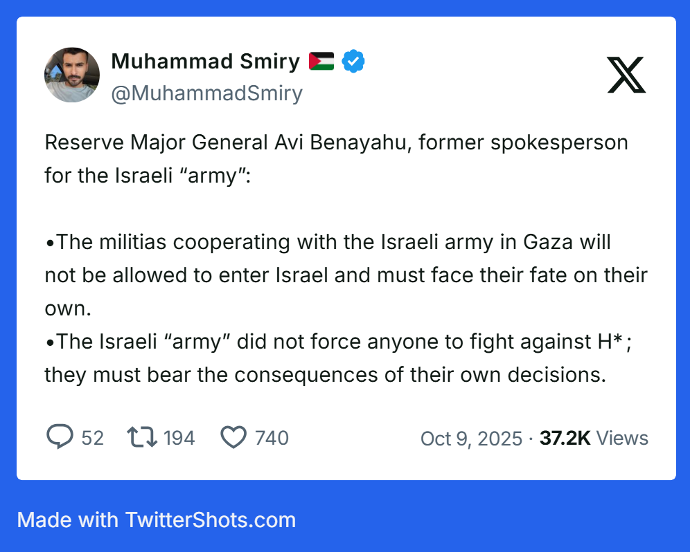Click the bold 37.2K view count
The height and width of the screenshot is (552, 690).
(x=565, y=439)
